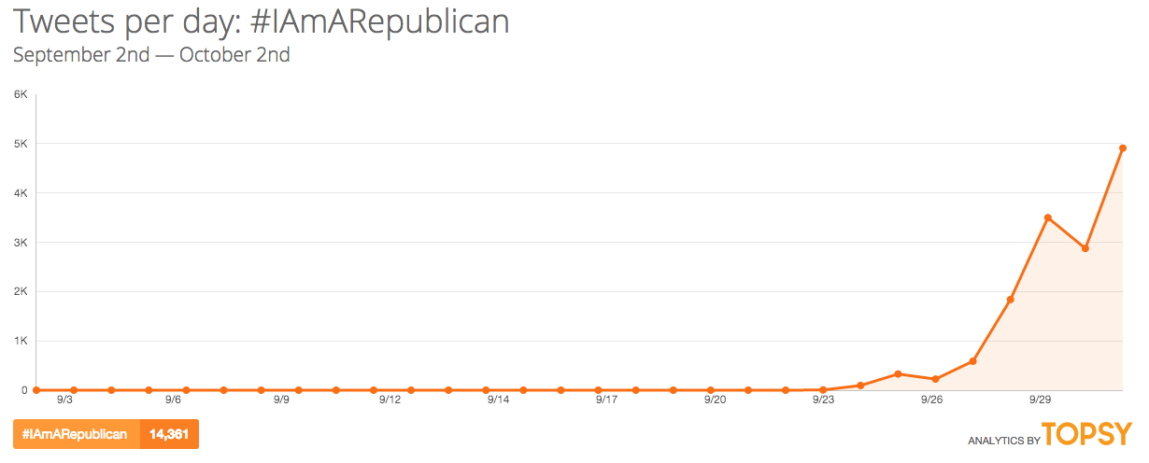Click the "ANALYTICS BY" text
Image resolution: width=1149 pixels, height=463 pixels.
point(1003,440)
